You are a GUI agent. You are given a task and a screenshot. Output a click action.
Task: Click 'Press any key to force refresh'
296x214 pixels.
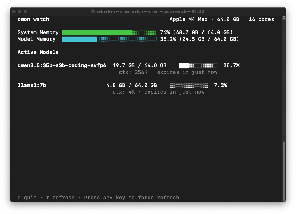click(131, 198)
